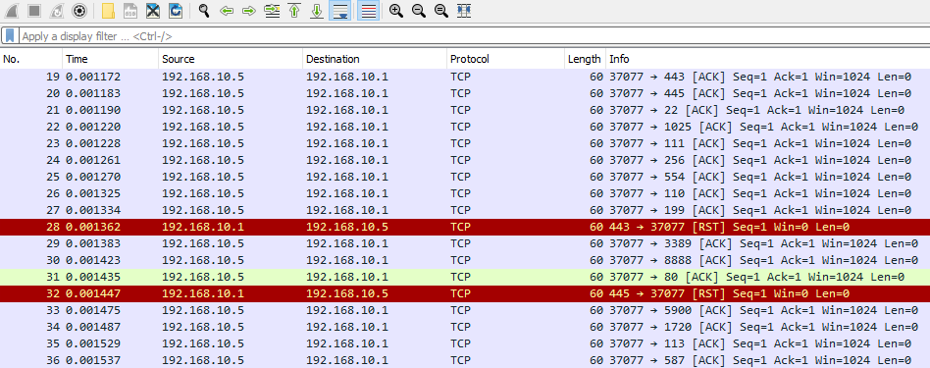Viewport: 930px width, 368px height.
Task: Open capture options gear icon
Action: (x=78, y=10)
